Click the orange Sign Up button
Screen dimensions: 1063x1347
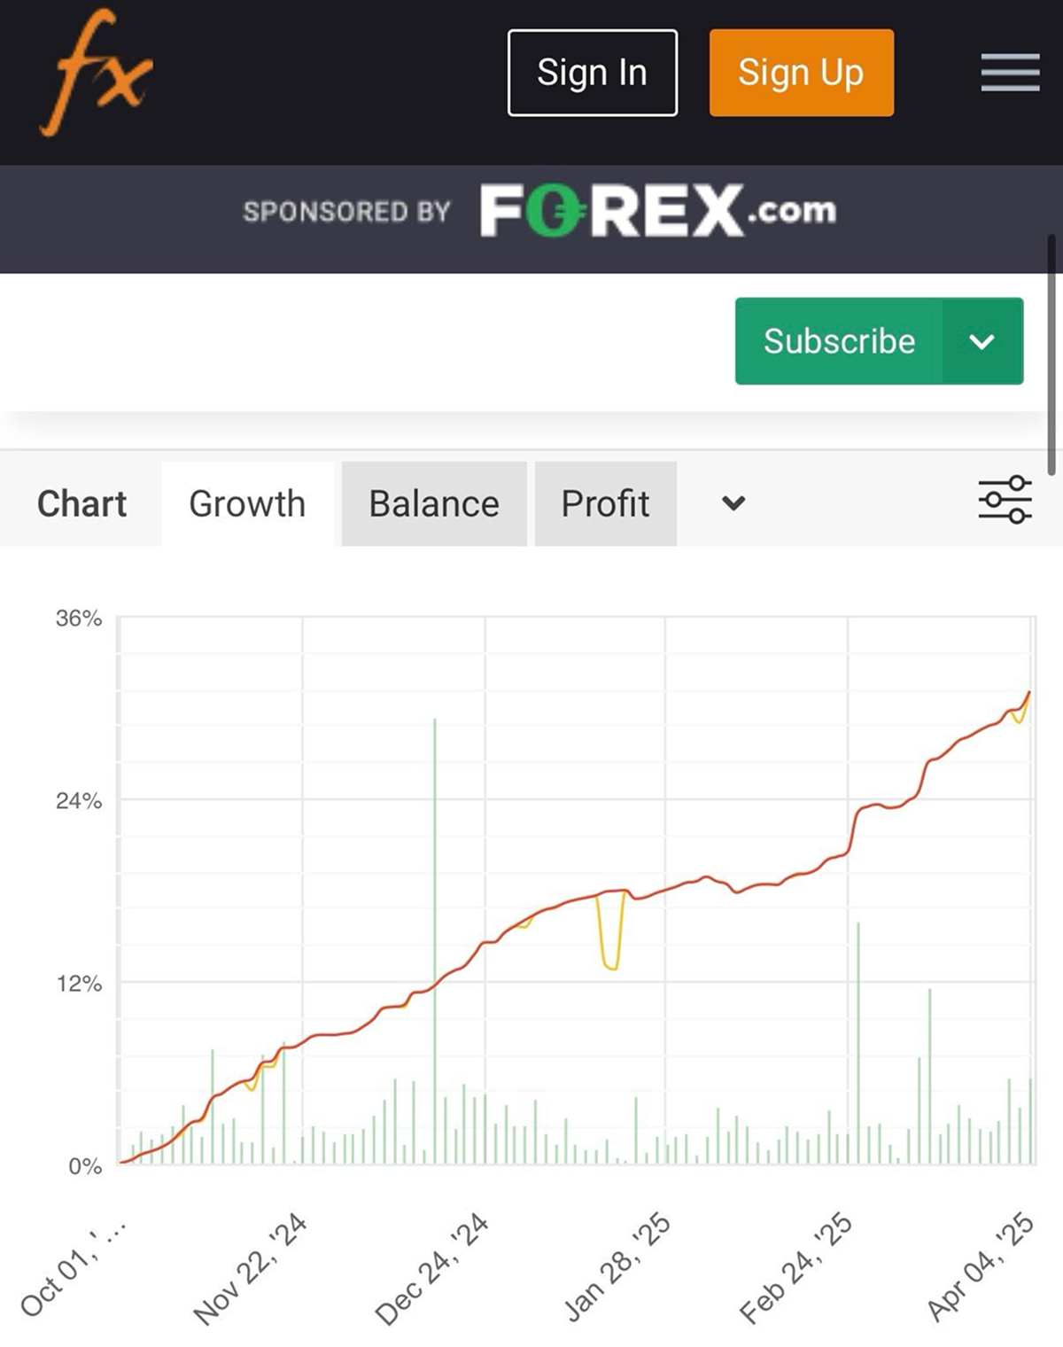pos(802,73)
